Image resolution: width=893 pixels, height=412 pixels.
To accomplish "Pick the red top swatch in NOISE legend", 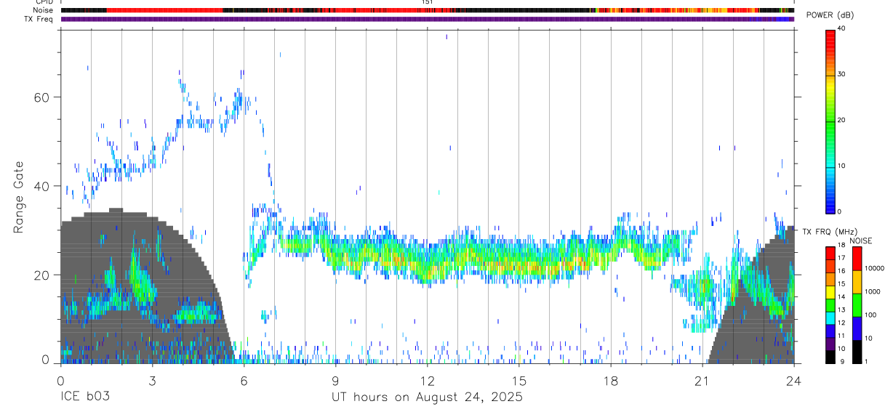I will click(857, 259).
